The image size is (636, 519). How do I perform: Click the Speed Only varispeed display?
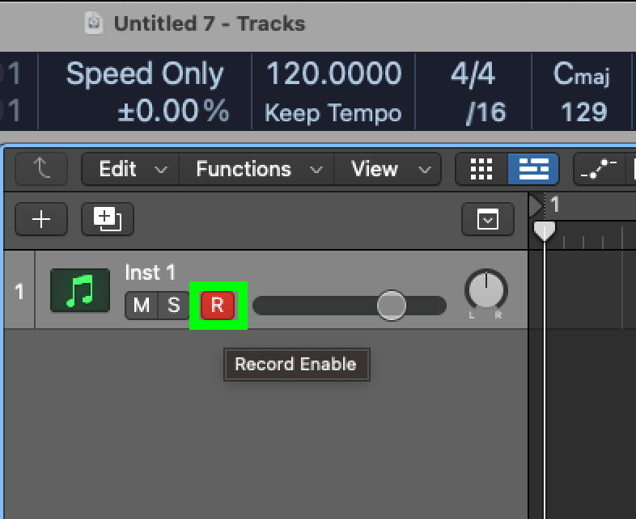tap(145, 74)
